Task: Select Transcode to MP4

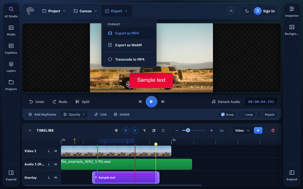Action: [130, 59]
